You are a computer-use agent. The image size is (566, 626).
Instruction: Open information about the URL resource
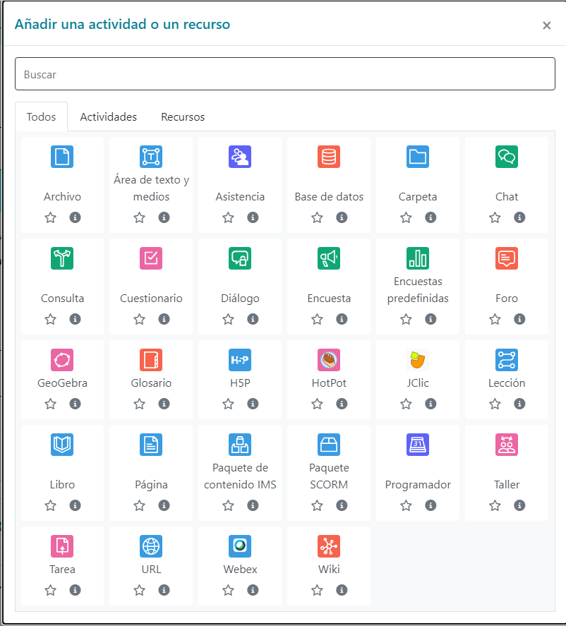tap(164, 590)
